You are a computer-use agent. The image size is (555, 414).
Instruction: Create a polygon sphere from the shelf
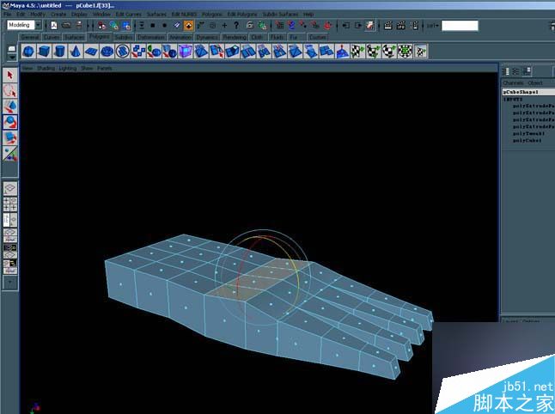tap(28, 52)
